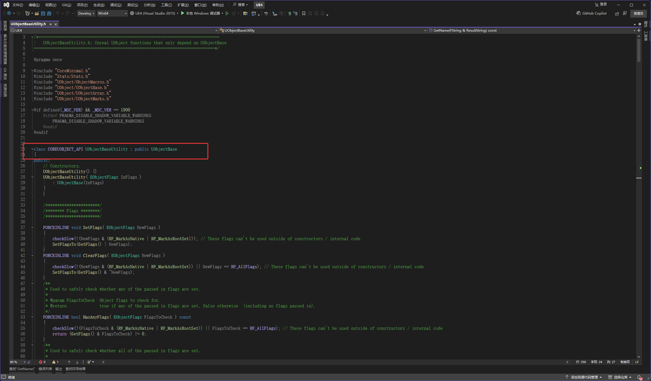The image size is (651, 381).
Task: Open the Win64 platform dropdown
Action: 112,13
